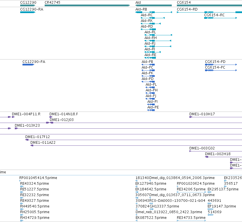Select EST RE32232.5prime
This screenshot has width=242, height=222.
point(22,198)
